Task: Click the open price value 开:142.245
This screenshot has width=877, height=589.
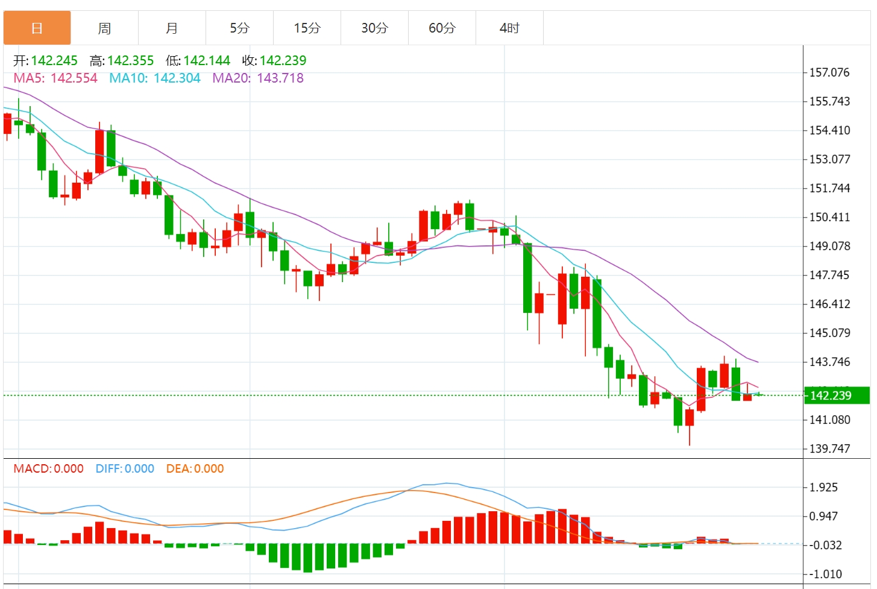Action: coord(46,61)
